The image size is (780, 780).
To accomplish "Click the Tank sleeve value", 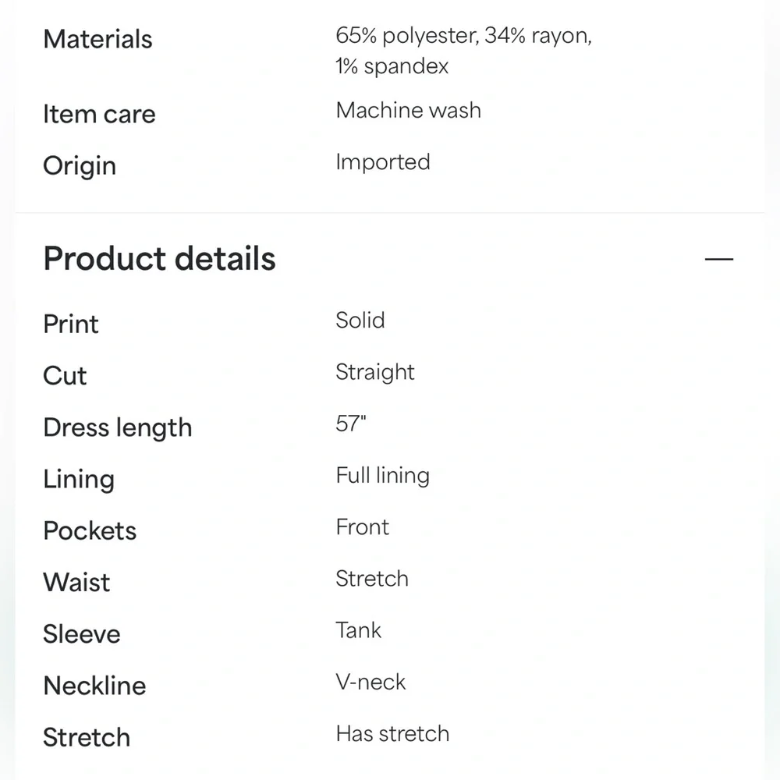I will (358, 630).
